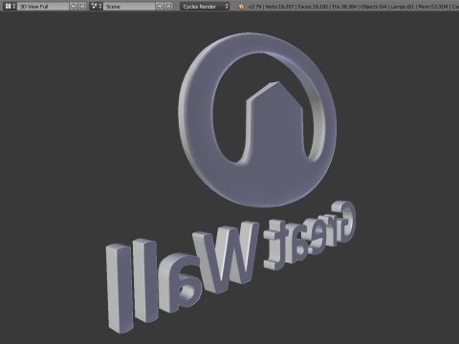The image size is (459, 344).
Task: Click the 'Mem:53.31M' statistic
Action: (x=432, y=7)
